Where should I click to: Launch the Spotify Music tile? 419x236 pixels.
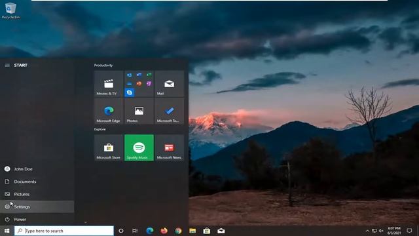point(139,147)
